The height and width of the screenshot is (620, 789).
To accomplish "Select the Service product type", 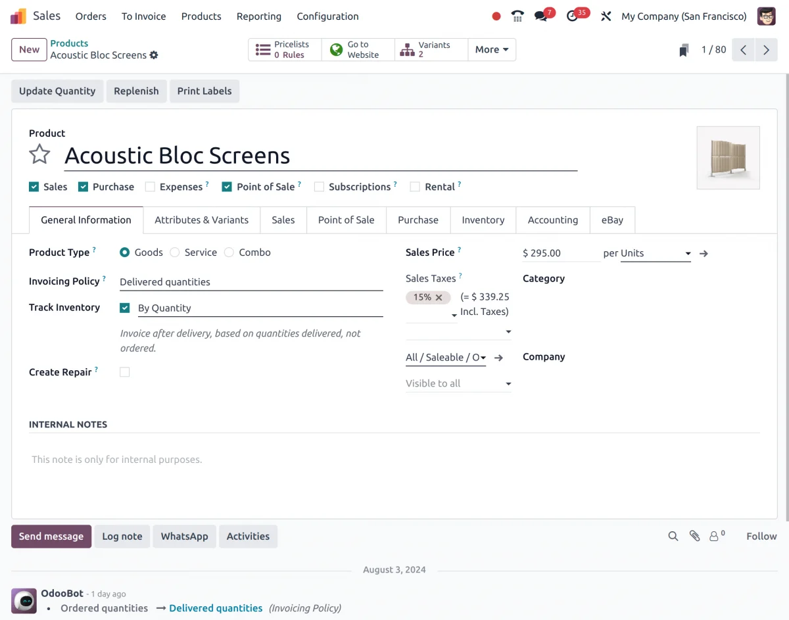I will point(174,252).
